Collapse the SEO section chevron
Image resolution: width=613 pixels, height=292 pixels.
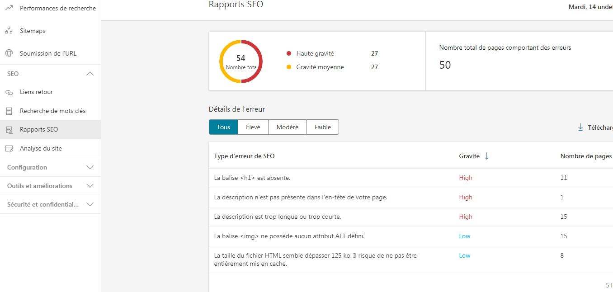tap(90, 74)
